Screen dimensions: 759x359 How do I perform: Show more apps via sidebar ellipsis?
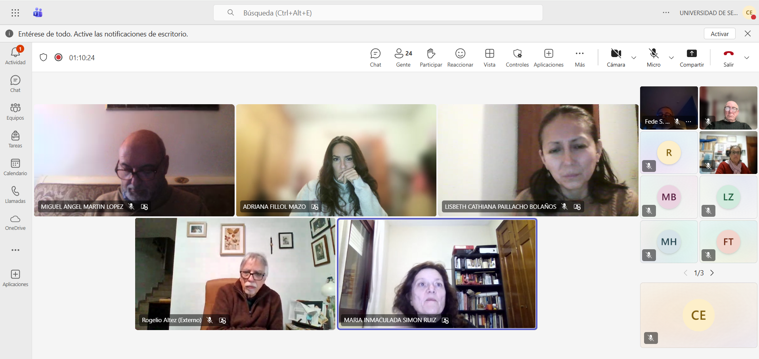tap(15, 250)
